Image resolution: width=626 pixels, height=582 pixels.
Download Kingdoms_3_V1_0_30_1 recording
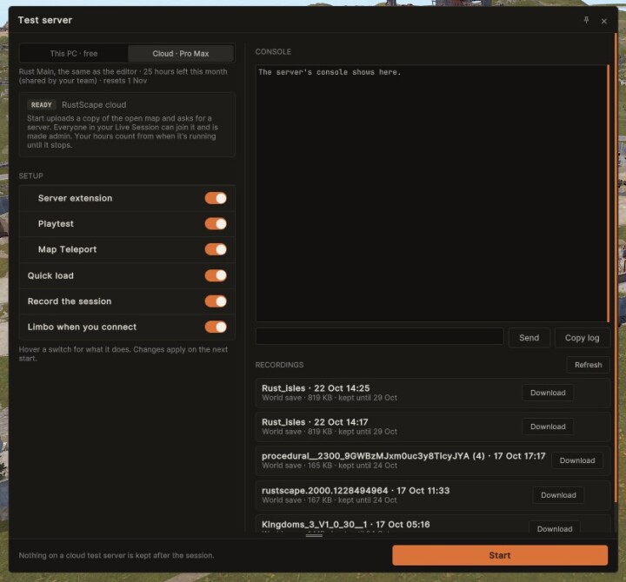point(555,528)
